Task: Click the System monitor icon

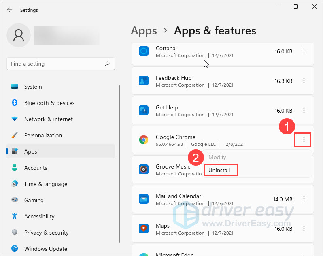Action: coord(15,87)
